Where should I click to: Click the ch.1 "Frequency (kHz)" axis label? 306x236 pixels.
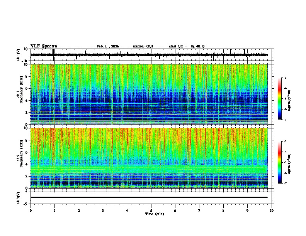pos(22,90)
